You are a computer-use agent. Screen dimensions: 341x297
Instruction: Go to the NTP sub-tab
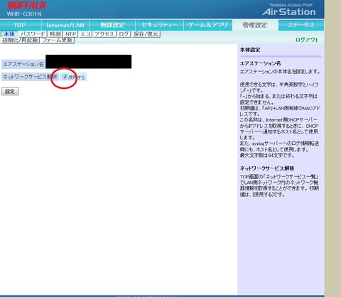(x=71, y=34)
